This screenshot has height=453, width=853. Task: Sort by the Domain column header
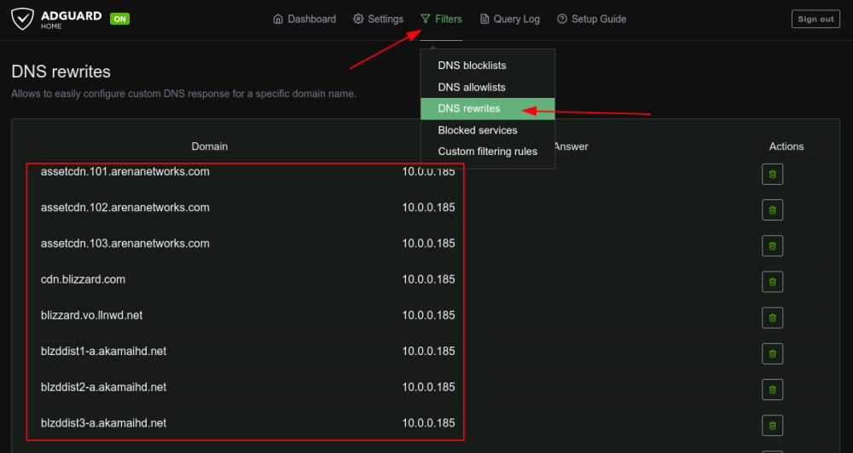pyautogui.click(x=210, y=146)
